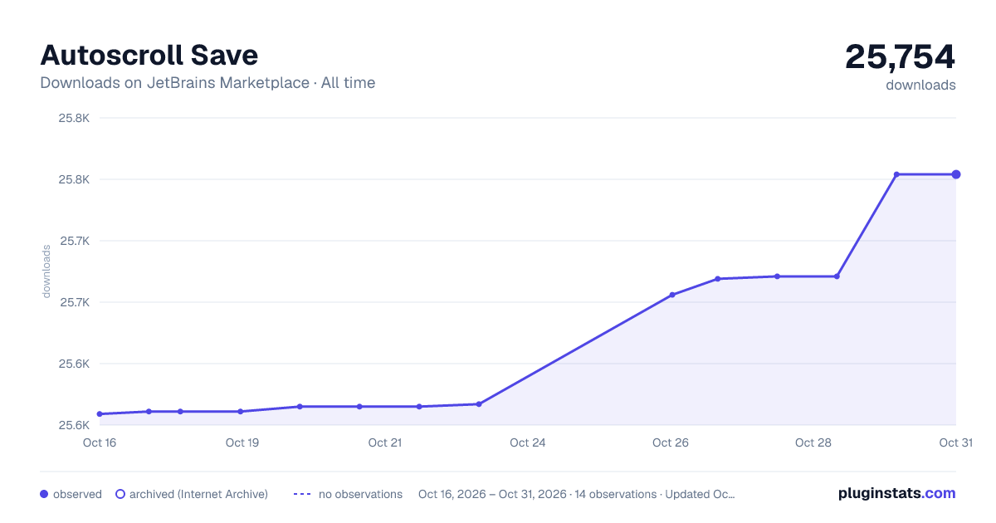Click the no observations legend label
This screenshot has height=523, width=996.
tap(360, 494)
